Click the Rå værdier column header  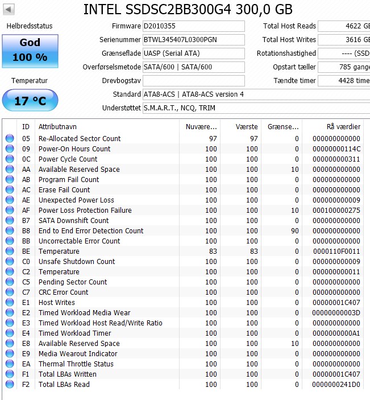(333, 126)
